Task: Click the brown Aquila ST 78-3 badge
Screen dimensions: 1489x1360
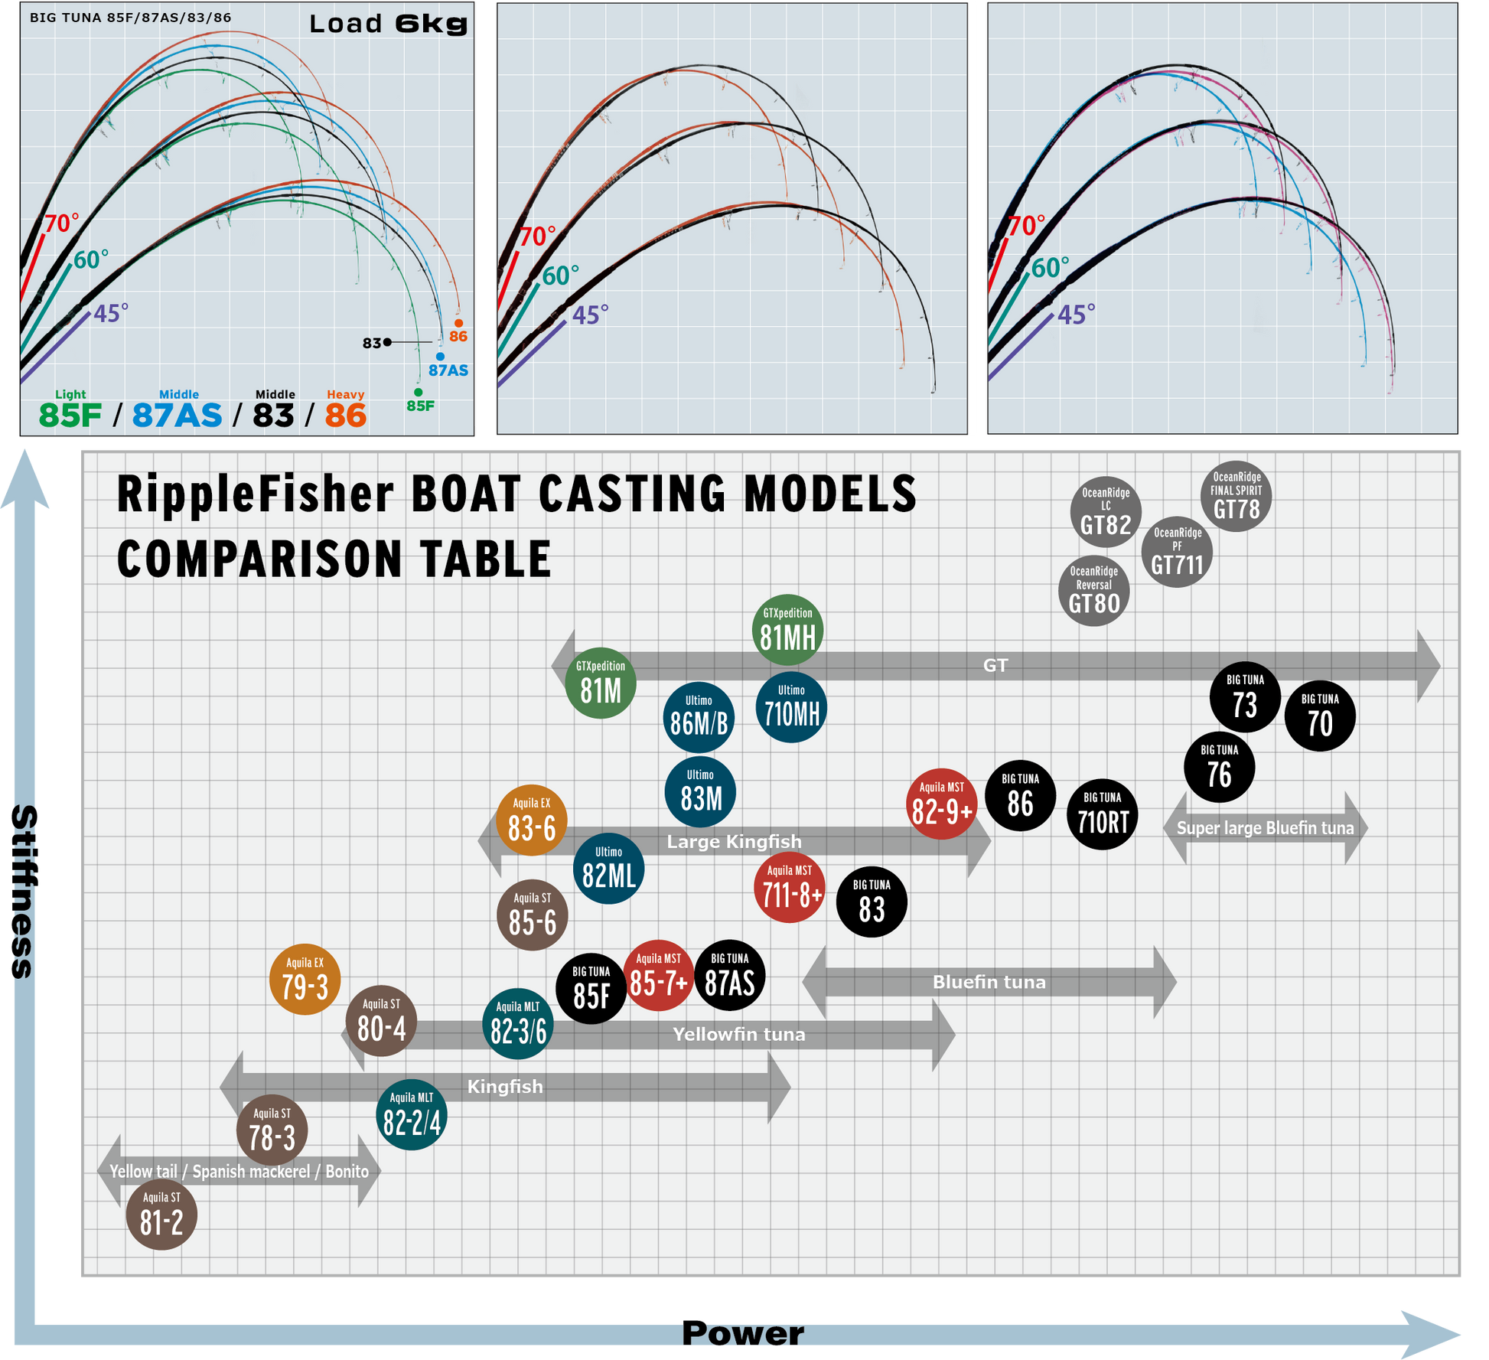Action: [272, 1130]
